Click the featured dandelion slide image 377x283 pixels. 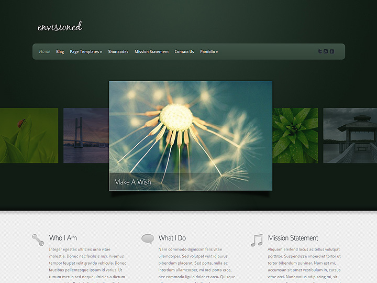tap(191, 126)
